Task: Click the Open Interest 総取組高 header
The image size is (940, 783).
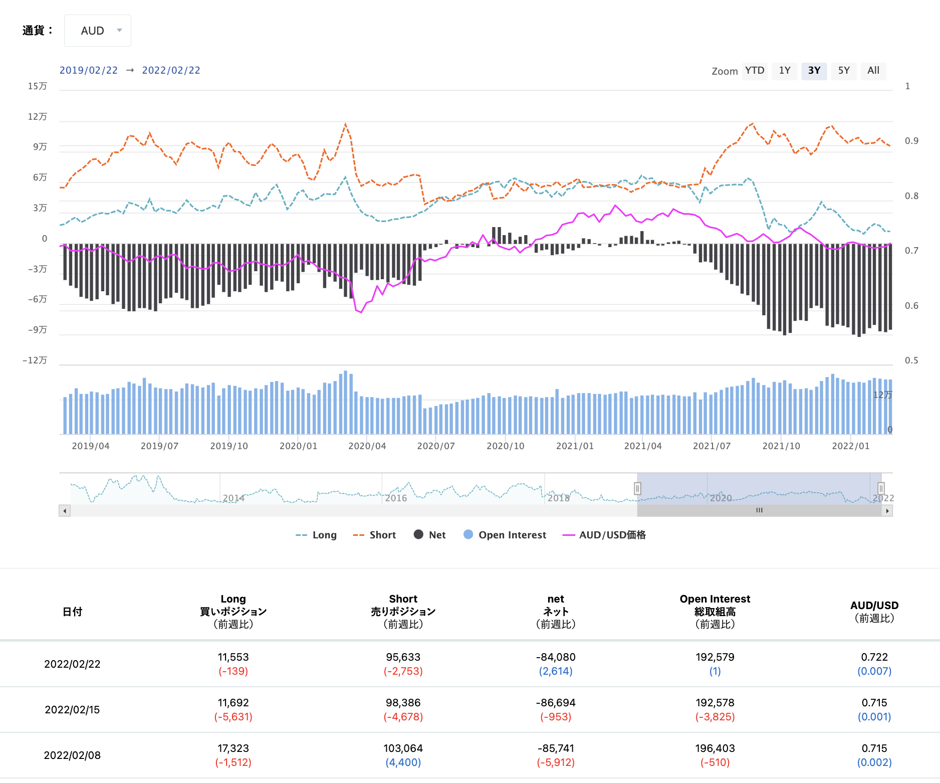Action: [x=715, y=612]
